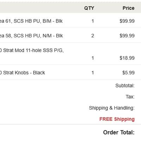Select the 58 SCS HB PU N/M Blk item
This screenshot has height=141, width=141.
click(31, 36)
